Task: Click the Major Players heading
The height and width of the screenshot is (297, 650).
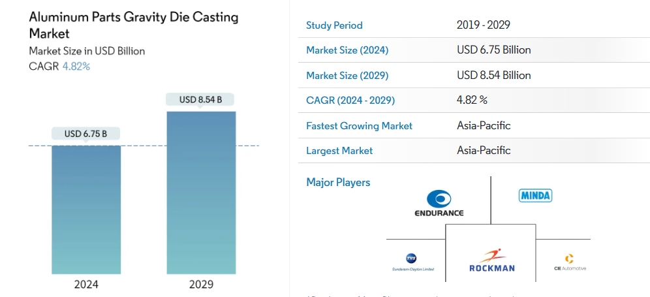Action: pyautogui.click(x=338, y=182)
